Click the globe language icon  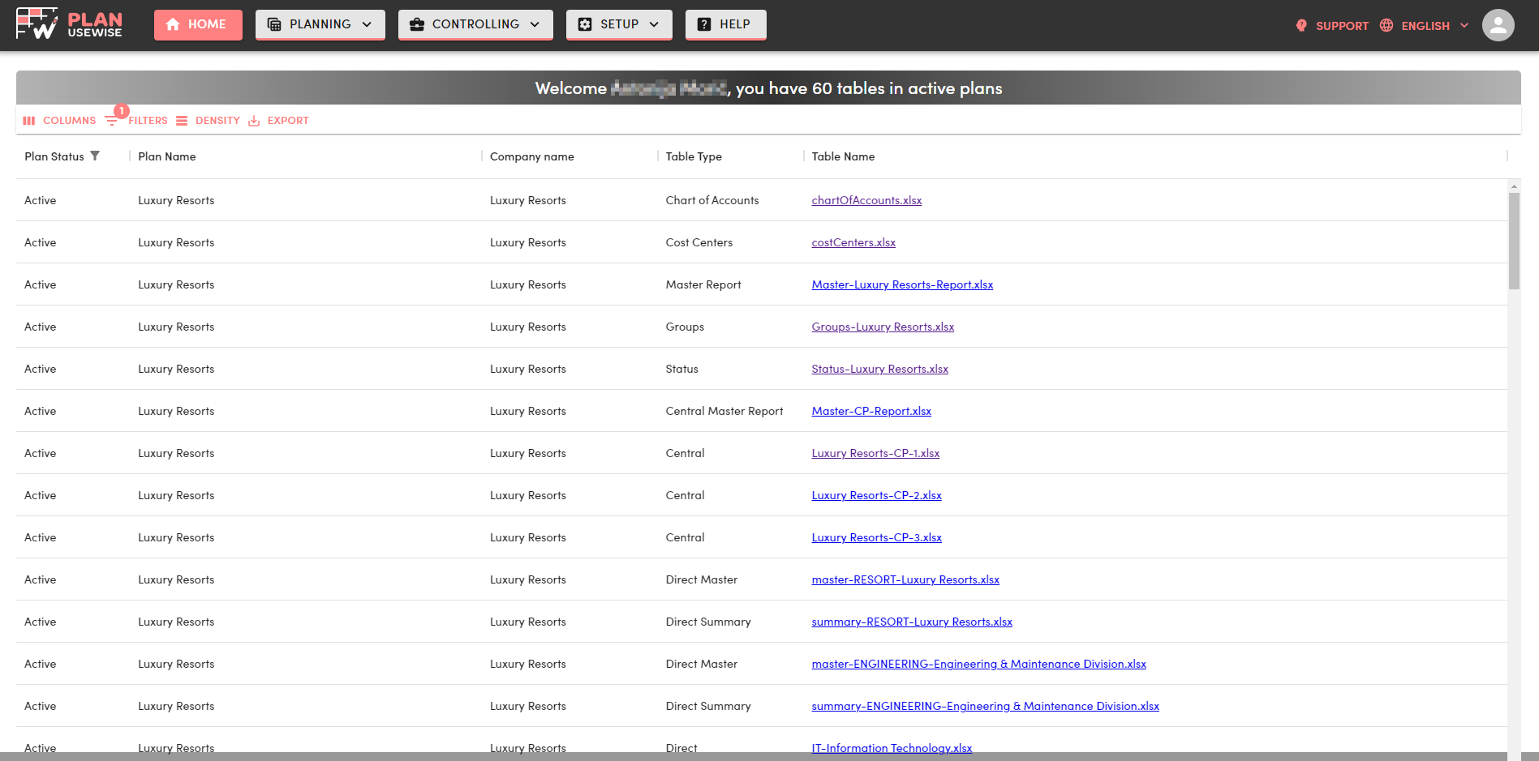click(x=1386, y=25)
